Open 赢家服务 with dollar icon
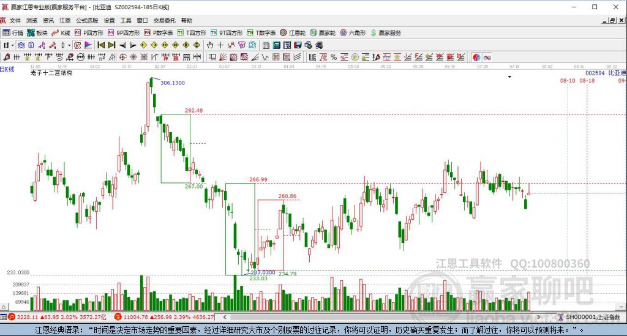 point(386,33)
